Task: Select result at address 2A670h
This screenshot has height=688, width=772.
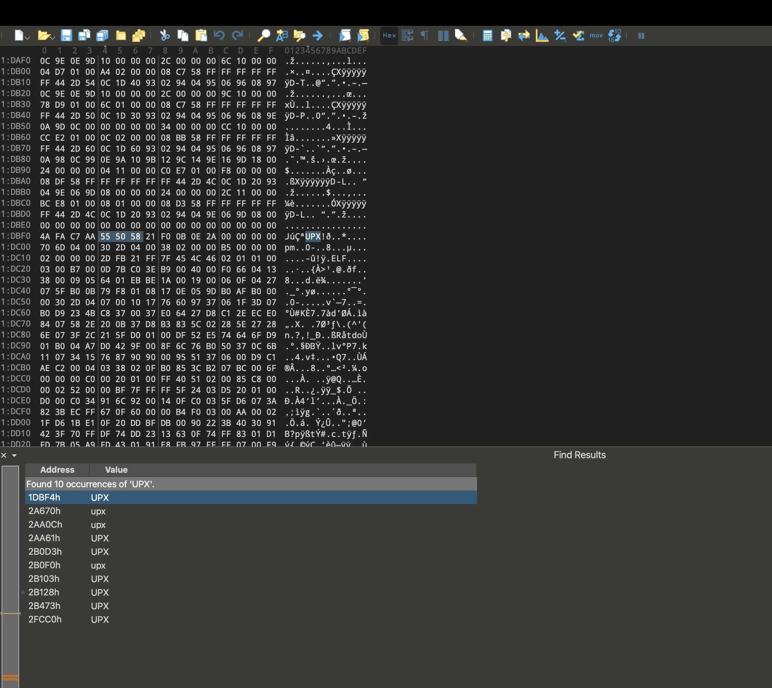Action: tap(251, 511)
